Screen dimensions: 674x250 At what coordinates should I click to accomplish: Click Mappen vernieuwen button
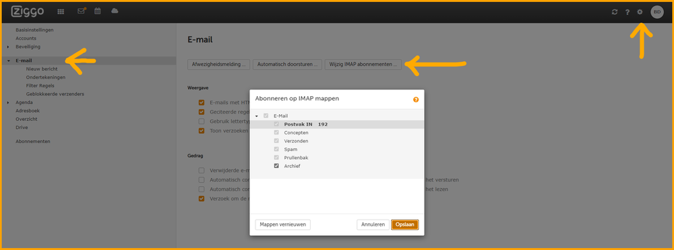(x=283, y=224)
